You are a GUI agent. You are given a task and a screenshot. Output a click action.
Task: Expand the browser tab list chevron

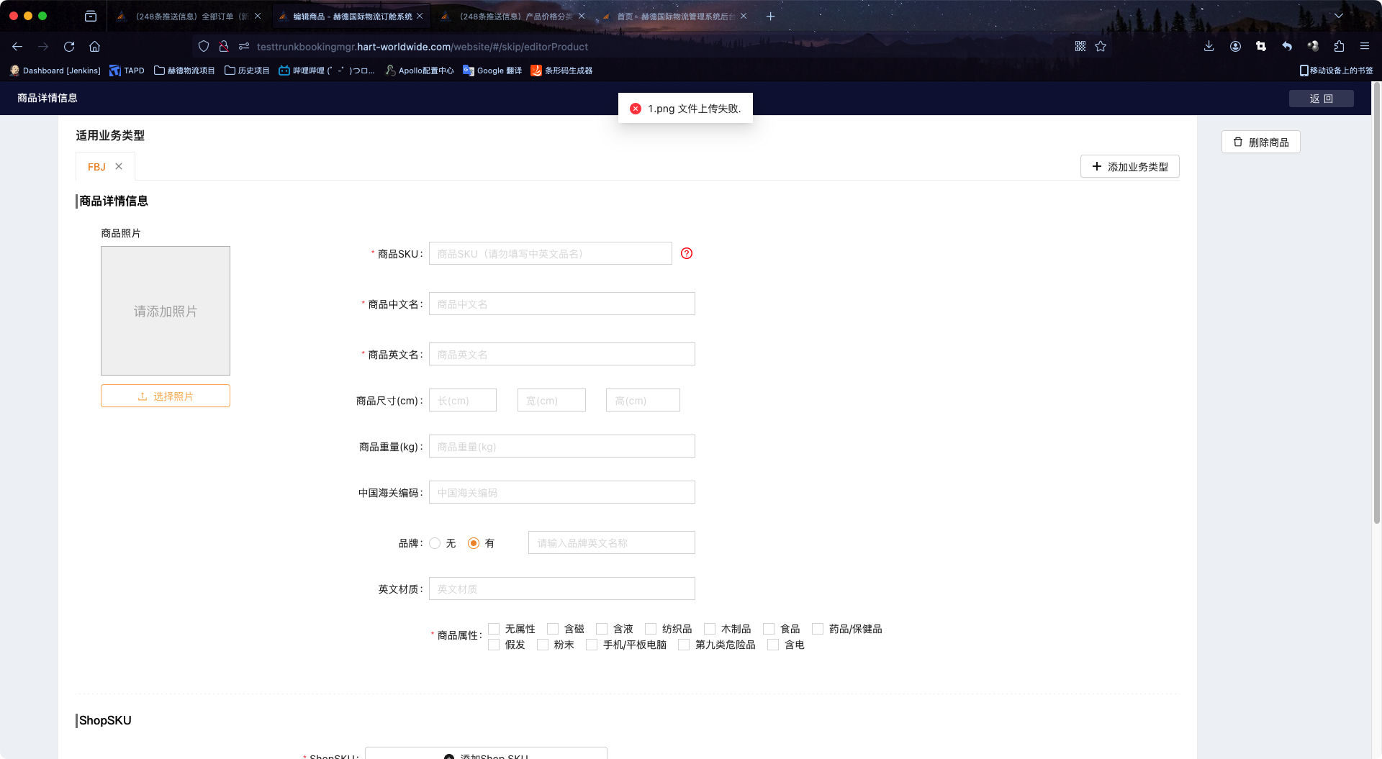[x=1339, y=16]
